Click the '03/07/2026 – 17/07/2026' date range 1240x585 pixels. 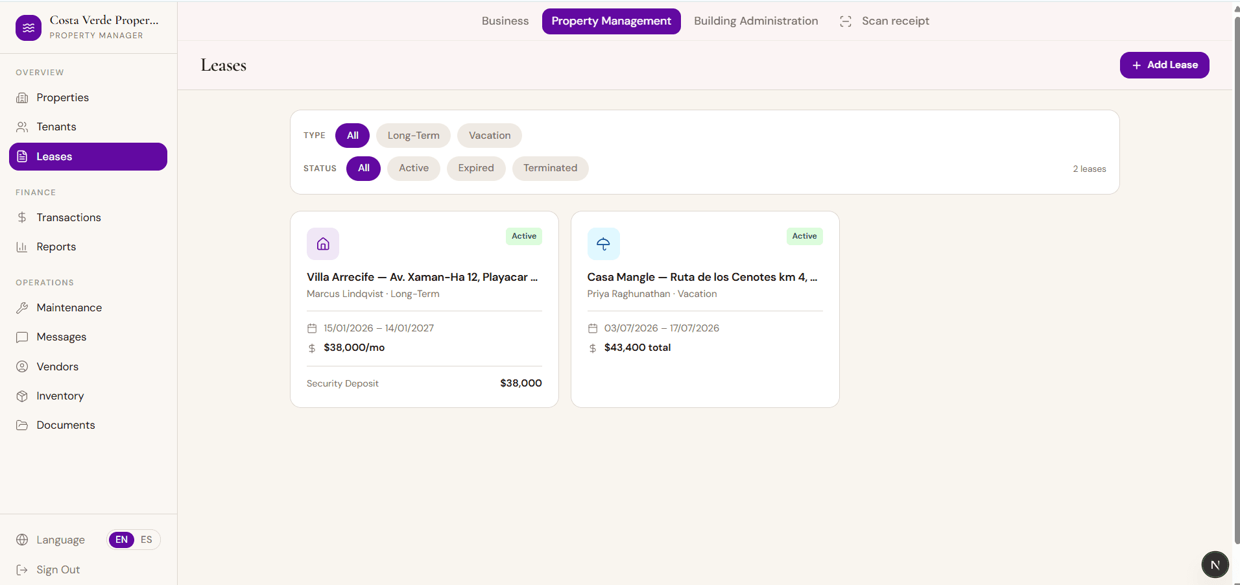[662, 328]
